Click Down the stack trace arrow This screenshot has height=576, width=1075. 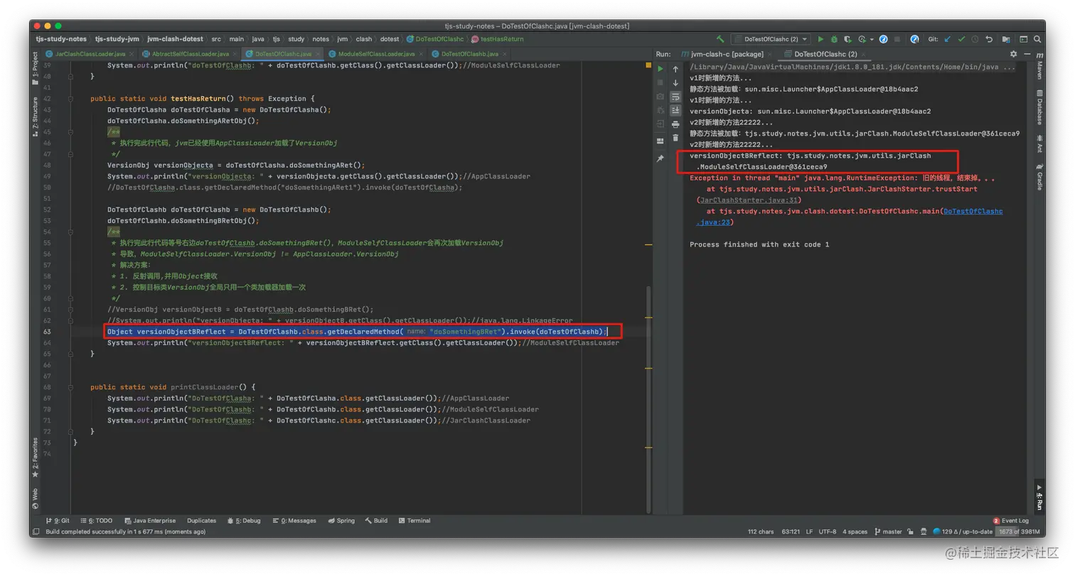point(675,82)
